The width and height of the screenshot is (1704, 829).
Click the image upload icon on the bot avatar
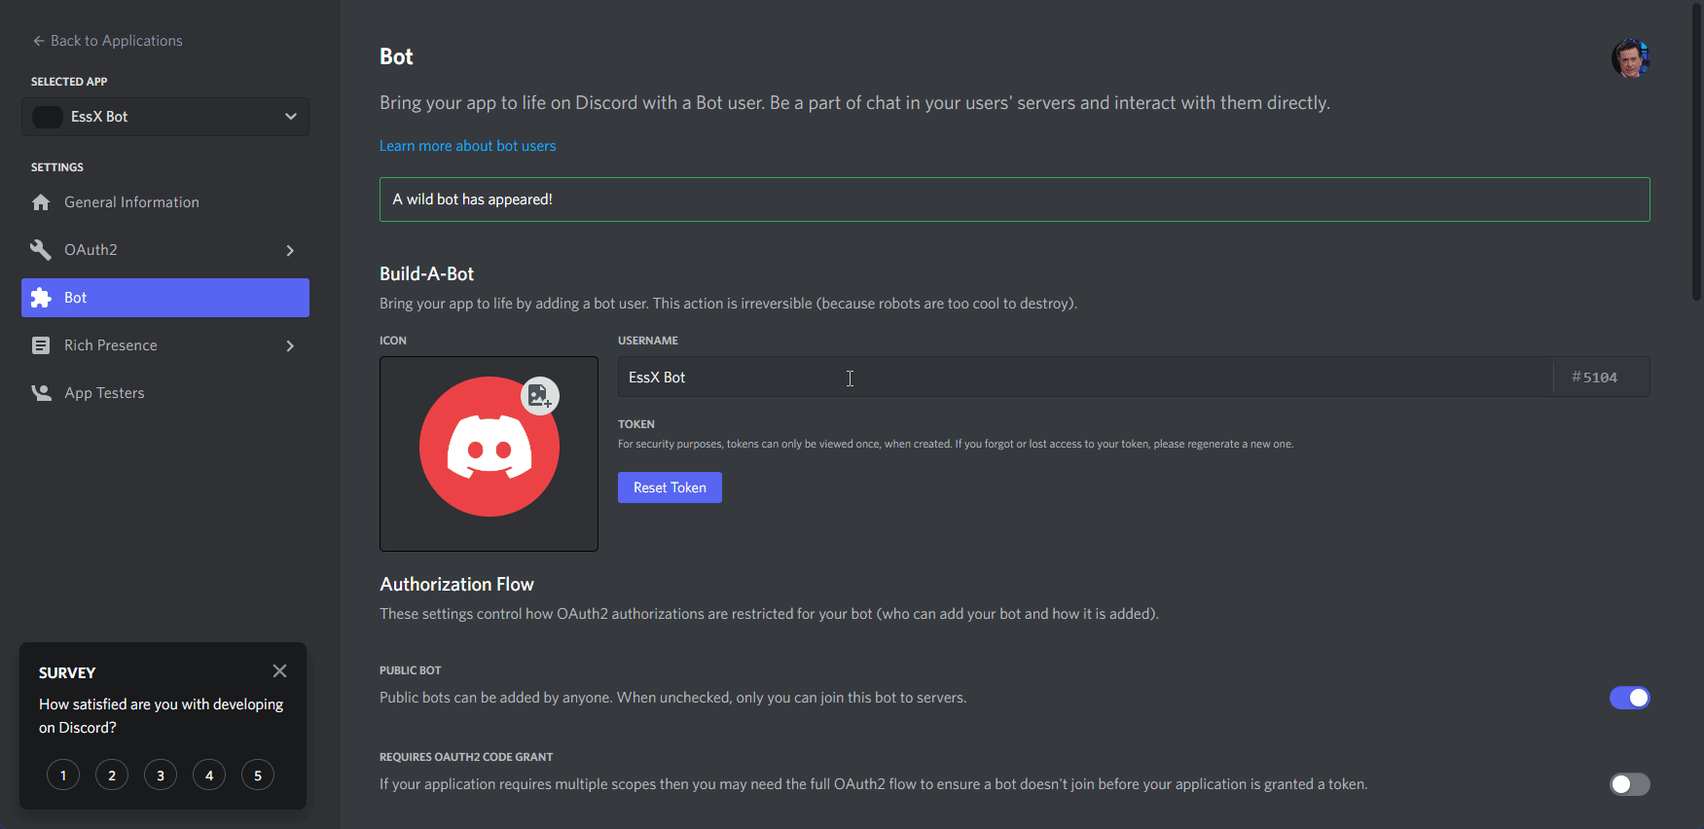[x=541, y=395]
